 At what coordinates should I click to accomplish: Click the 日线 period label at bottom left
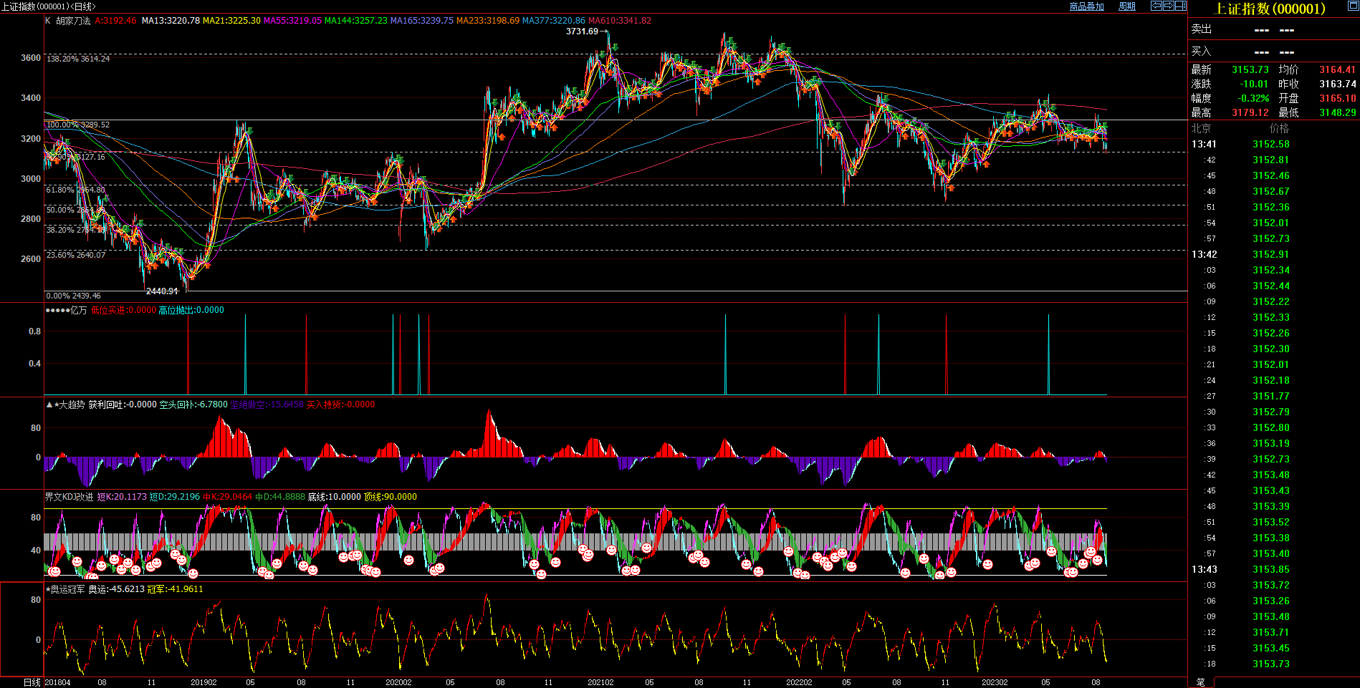point(32,682)
